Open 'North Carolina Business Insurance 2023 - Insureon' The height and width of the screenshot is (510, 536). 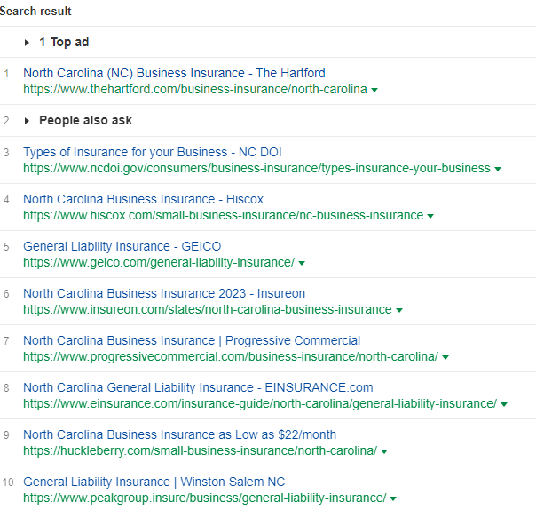164,293
